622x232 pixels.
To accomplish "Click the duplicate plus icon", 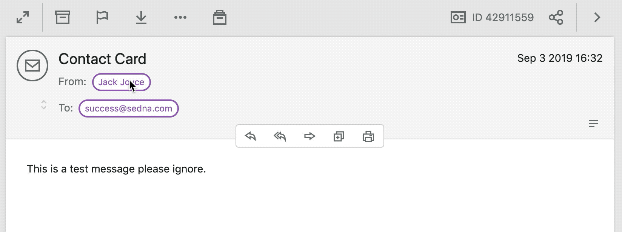I will point(339,136).
